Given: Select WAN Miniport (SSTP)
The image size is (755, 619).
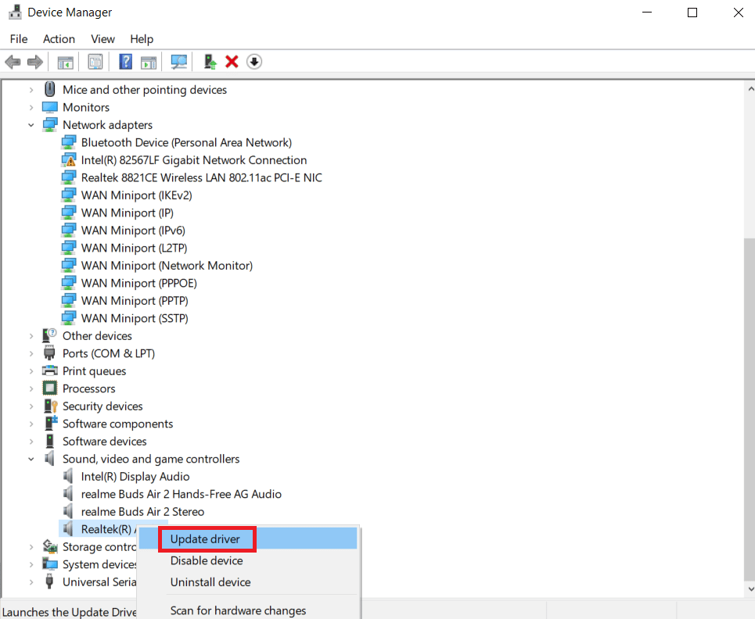Looking at the screenshot, I should pyautogui.click(x=135, y=318).
